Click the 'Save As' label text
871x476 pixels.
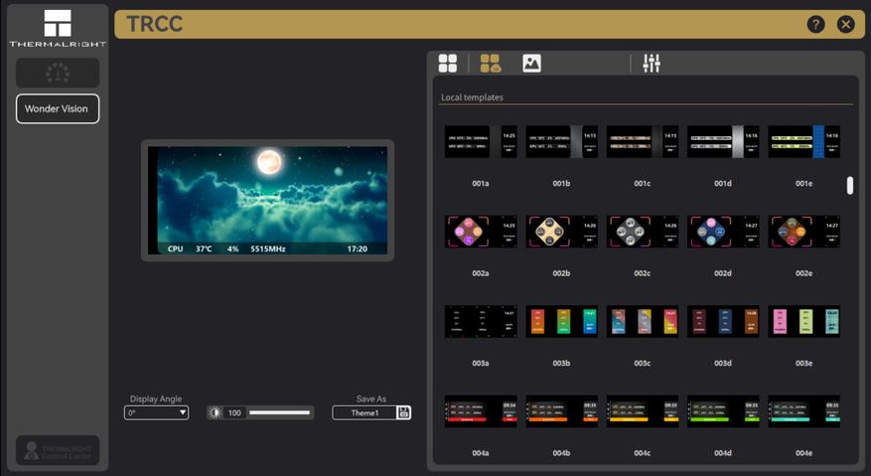click(371, 398)
